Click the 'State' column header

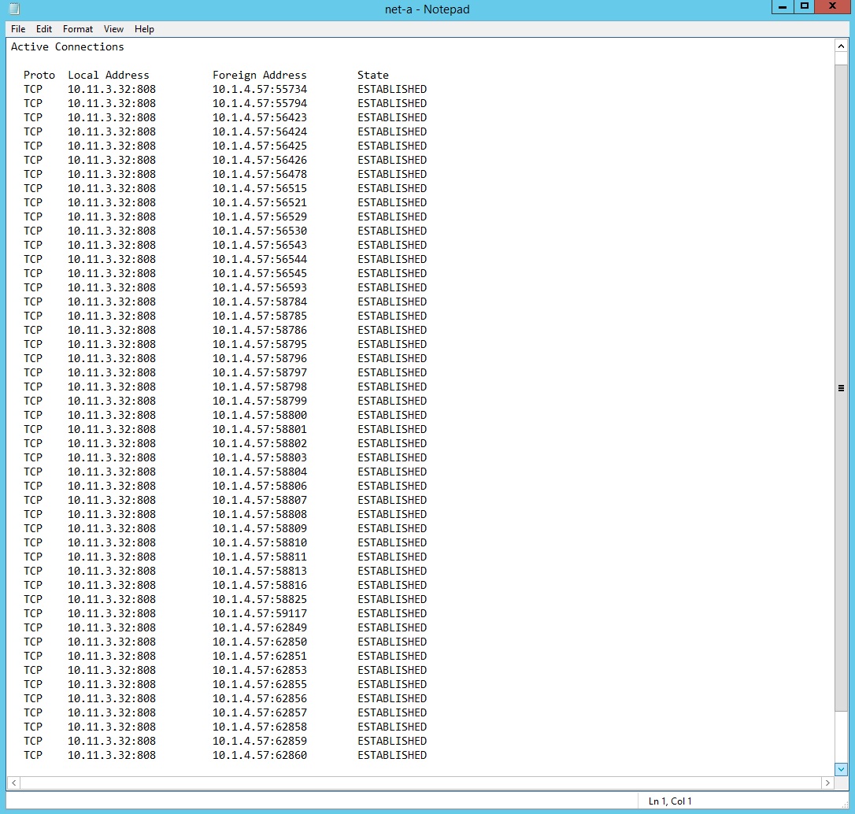coord(373,76)
